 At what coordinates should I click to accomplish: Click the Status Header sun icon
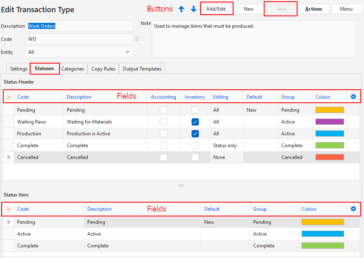point(9,97)
